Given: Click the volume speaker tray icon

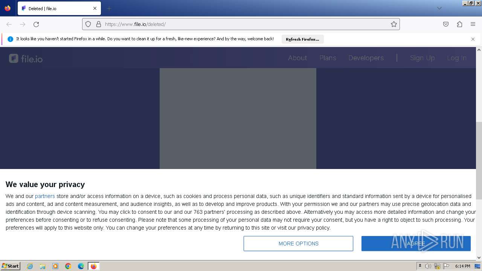Looking at the screenshot, I should click(428, 266).
